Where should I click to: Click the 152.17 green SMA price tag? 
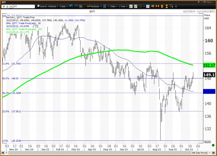(x=209, y=65)
